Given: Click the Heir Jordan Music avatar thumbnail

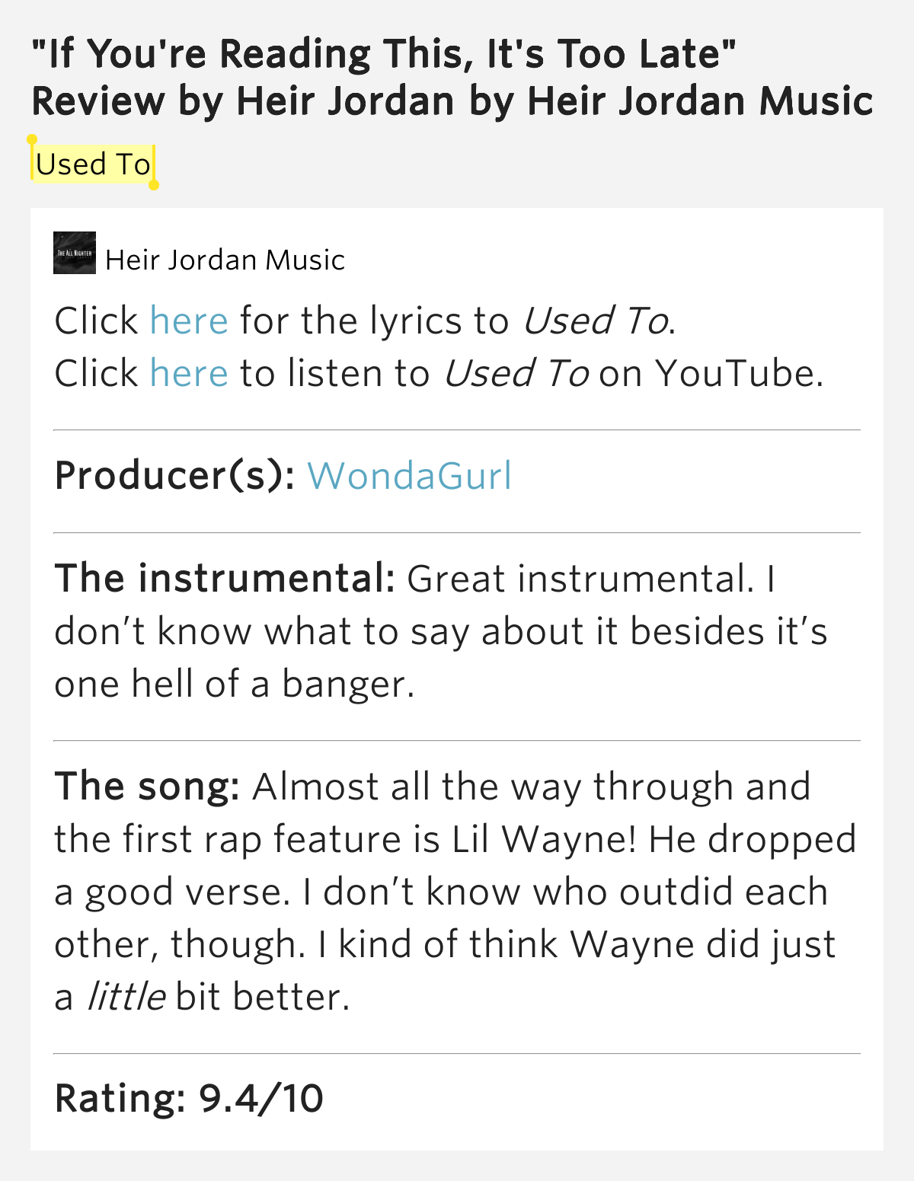Looking at the screenshot, I should point(75,253).
